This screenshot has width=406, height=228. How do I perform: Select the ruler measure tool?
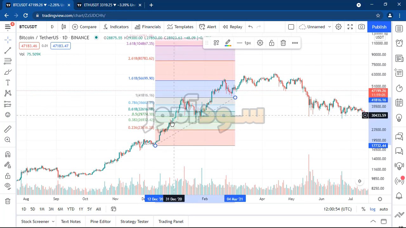point(8,129)
